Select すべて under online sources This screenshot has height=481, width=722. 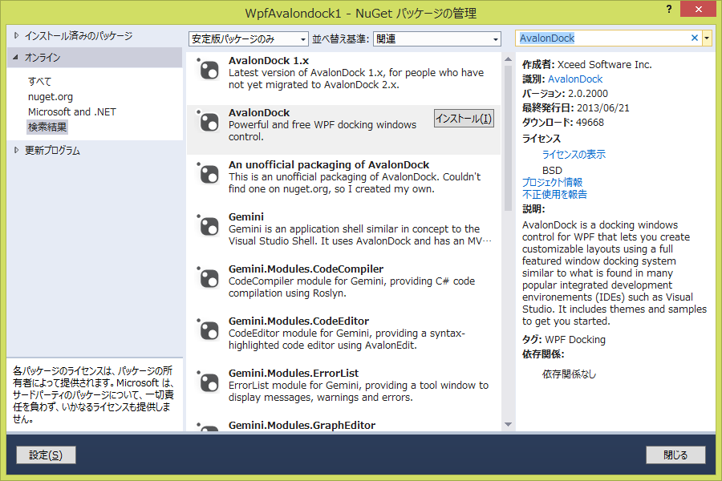[x=39, y=82]
